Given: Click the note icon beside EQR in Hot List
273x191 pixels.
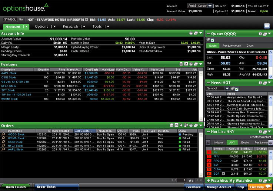Looking at the screenshot, I should 223,174.
